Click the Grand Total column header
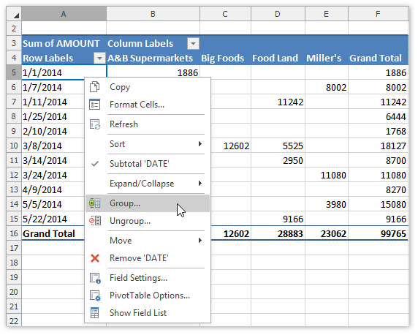This screenshot has width=418, height=335. 378,58
